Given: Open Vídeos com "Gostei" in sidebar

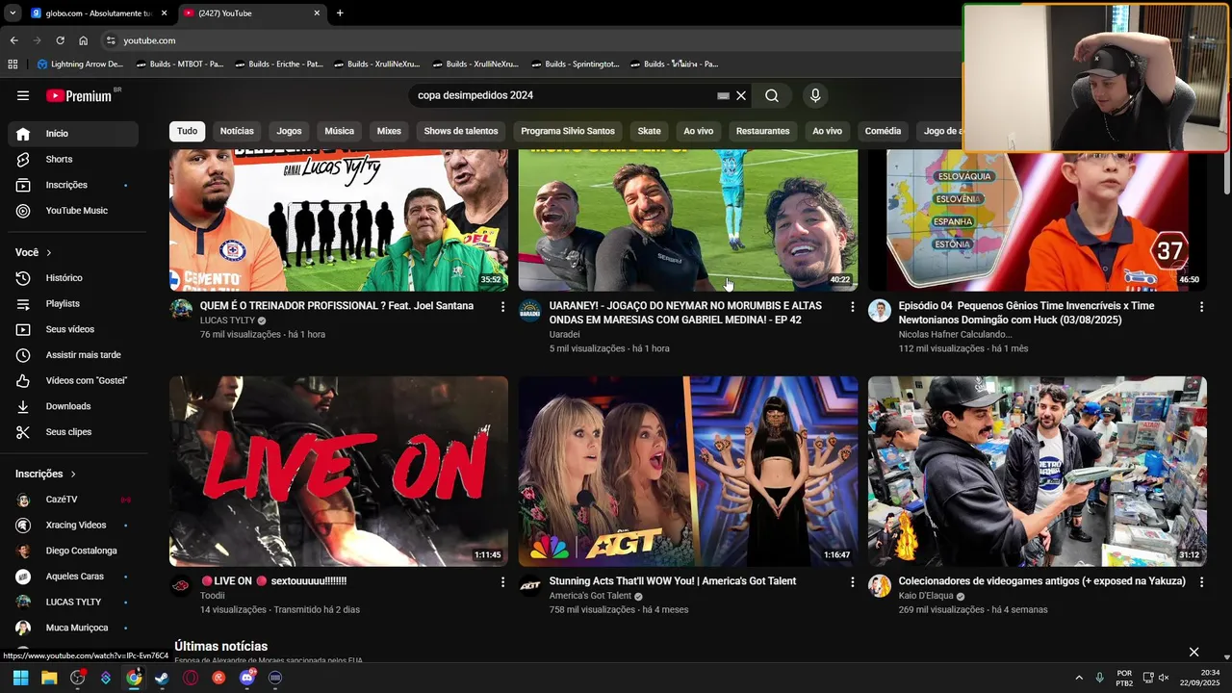Looking at the screenshot, I should pyautogui.click(x=73, y=380).
